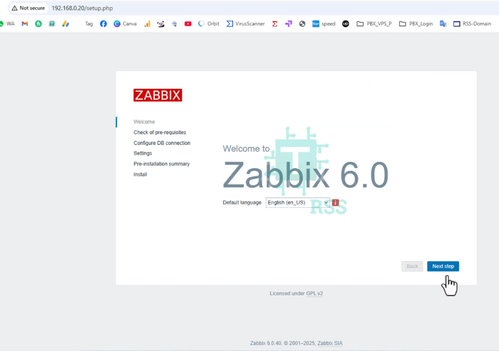Open the Canva bookmark

(125, 23)
